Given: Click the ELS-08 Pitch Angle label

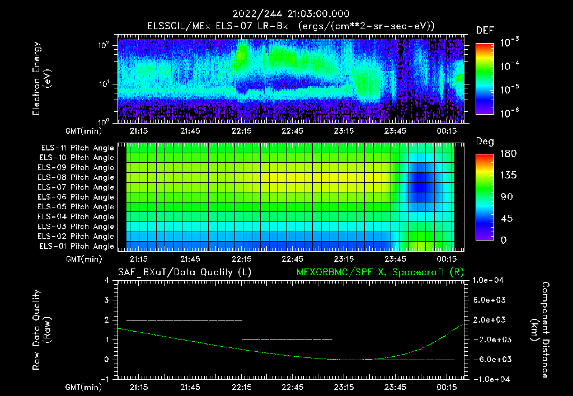Looking at the screenshot, I should (x=76, y=177).
